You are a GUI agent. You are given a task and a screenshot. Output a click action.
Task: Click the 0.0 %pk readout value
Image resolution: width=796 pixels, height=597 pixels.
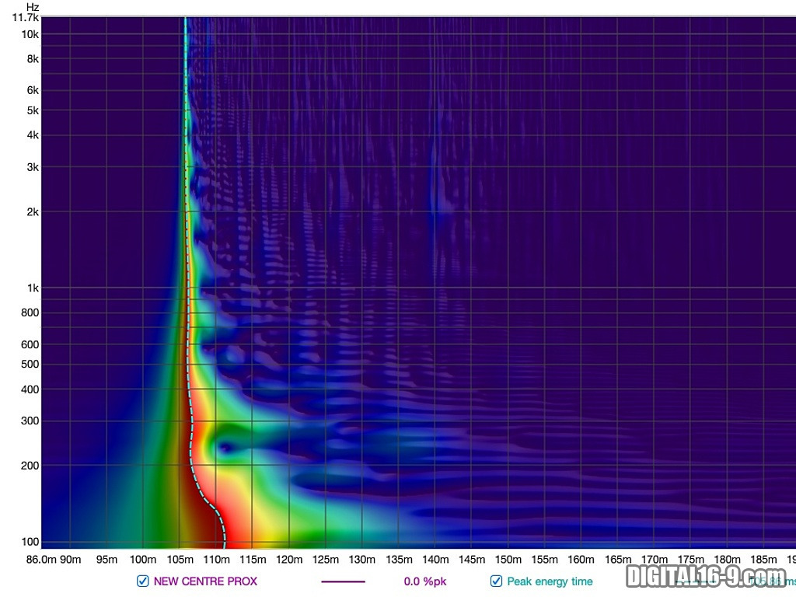pyautogui.click(x=425, y=581)
